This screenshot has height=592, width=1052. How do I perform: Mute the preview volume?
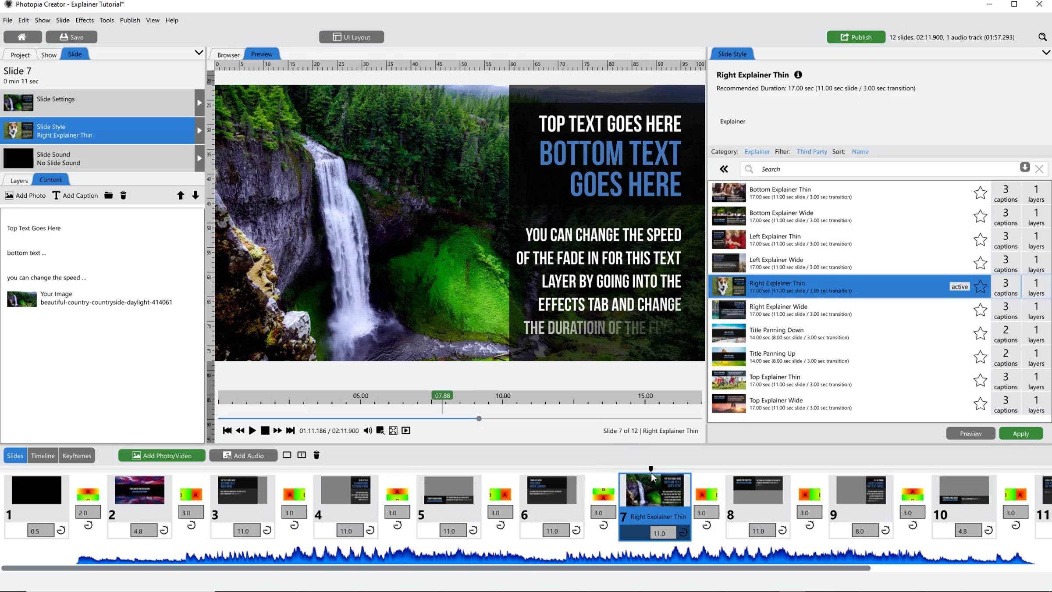coord(368,431)
